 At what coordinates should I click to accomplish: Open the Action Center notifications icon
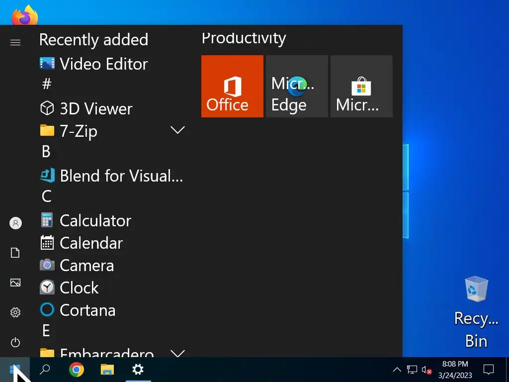click(489, 370)
